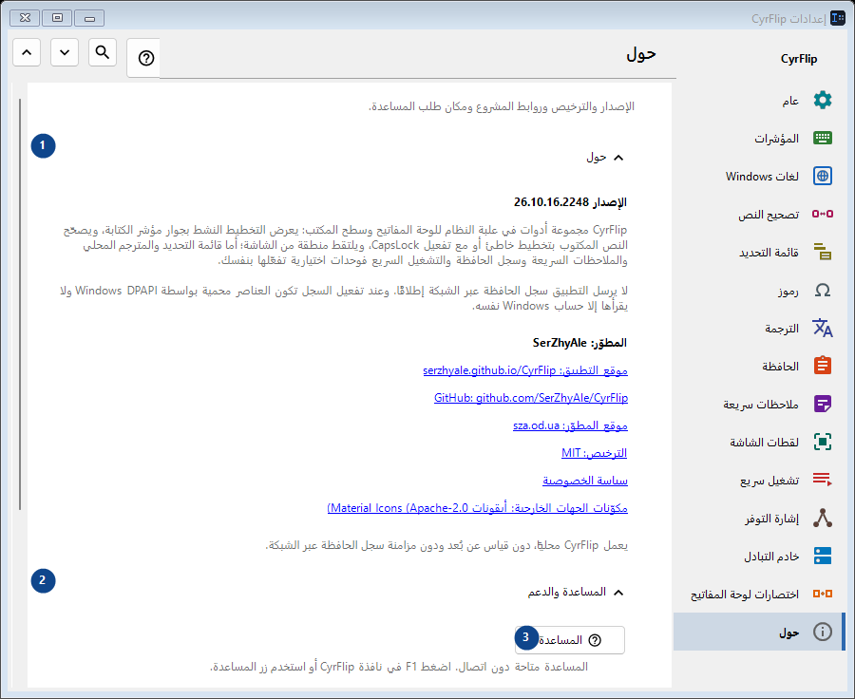The width and height of the screenshot is (855, 699).
Task: Click the content vertical scrollbar
Action: (20, 304)
